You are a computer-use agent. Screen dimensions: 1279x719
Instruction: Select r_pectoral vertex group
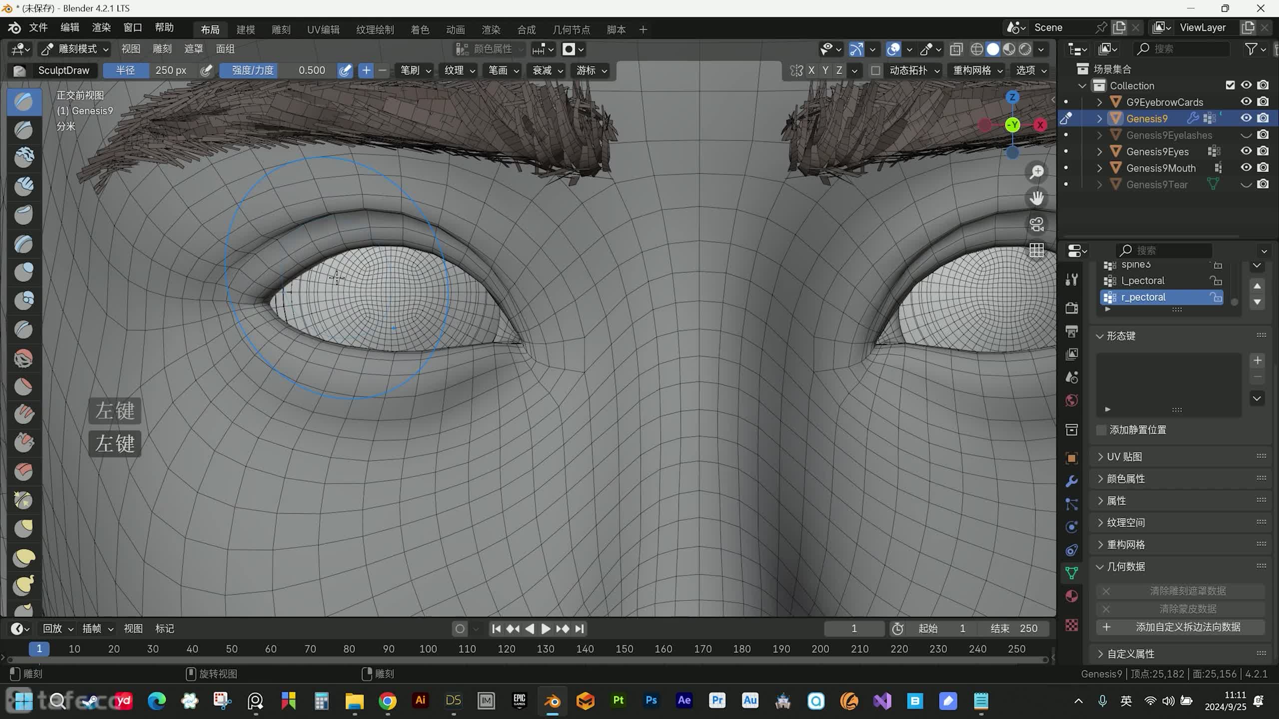[1162, 297]
